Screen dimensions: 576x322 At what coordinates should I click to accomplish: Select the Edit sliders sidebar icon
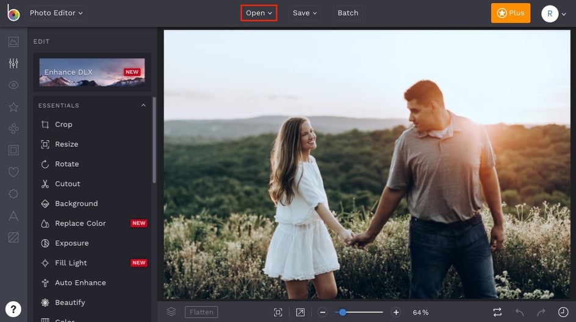(13, 63)
